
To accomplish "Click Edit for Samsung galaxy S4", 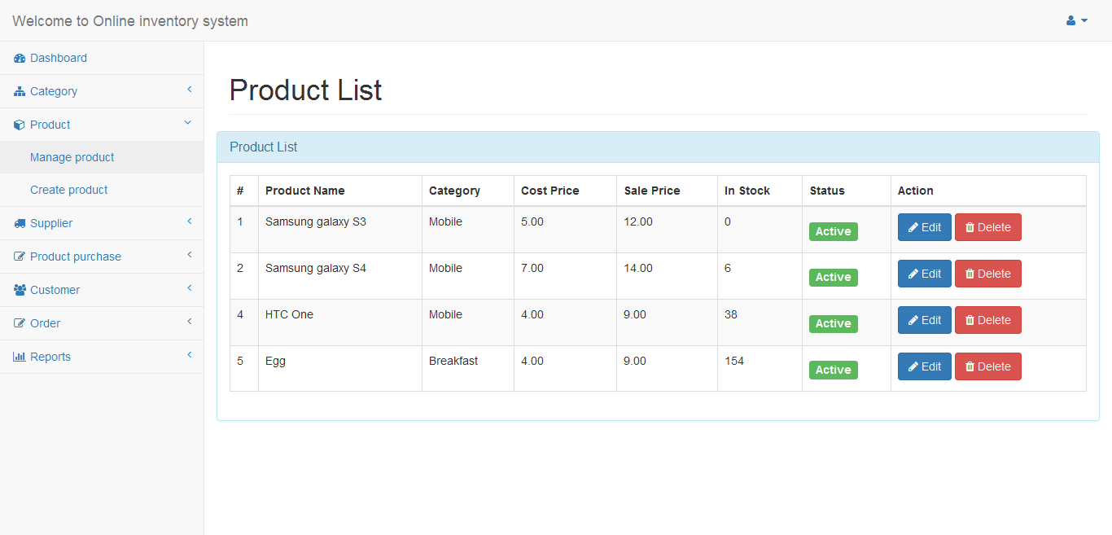I will pos(924,274).
